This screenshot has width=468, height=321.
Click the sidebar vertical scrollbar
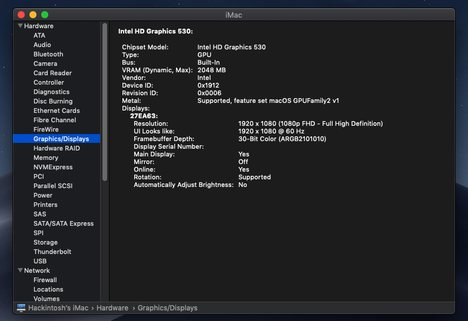tap(105, 102)
